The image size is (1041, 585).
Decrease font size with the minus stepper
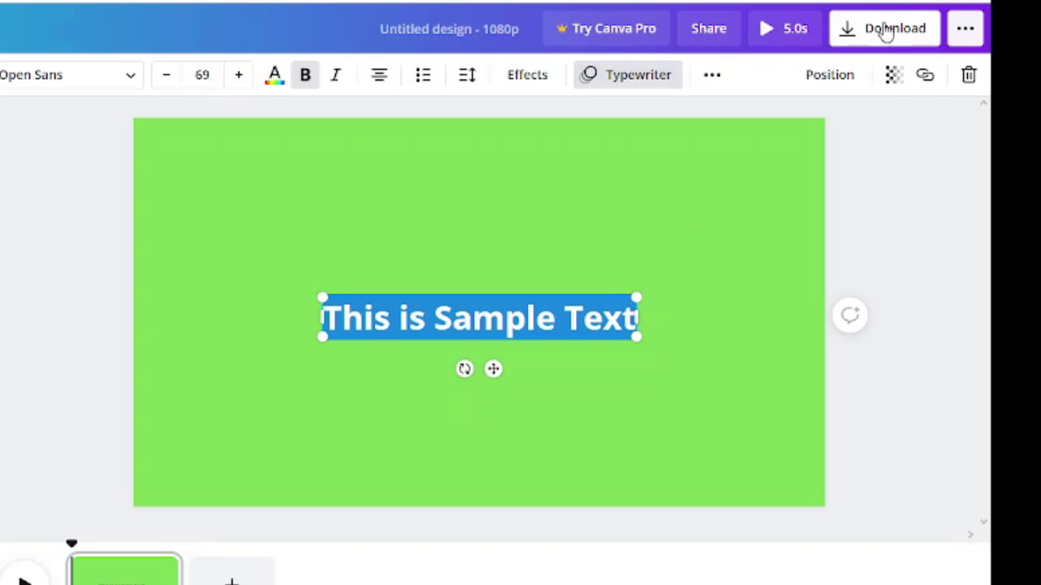(166, 74)
